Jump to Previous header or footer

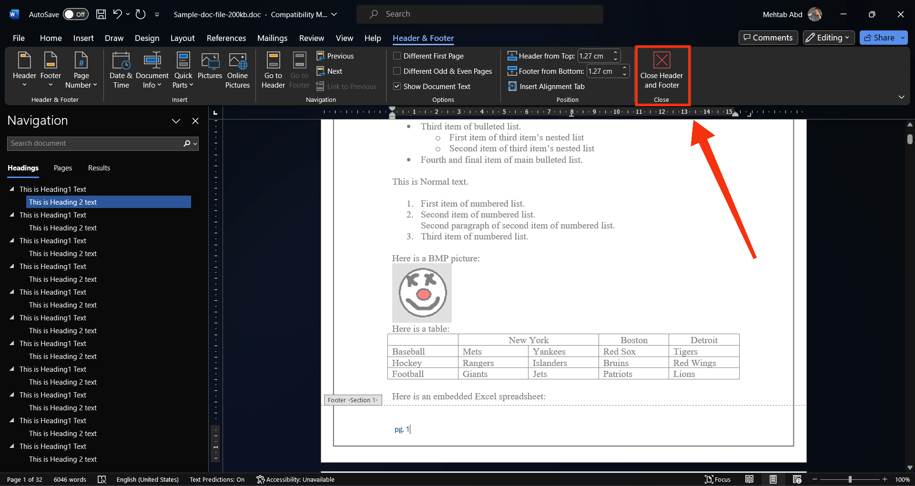(x=335, y=56)
